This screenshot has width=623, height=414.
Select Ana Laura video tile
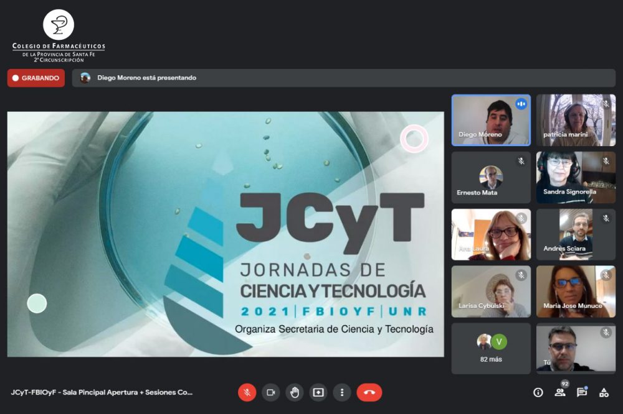(x=491, y=234)
